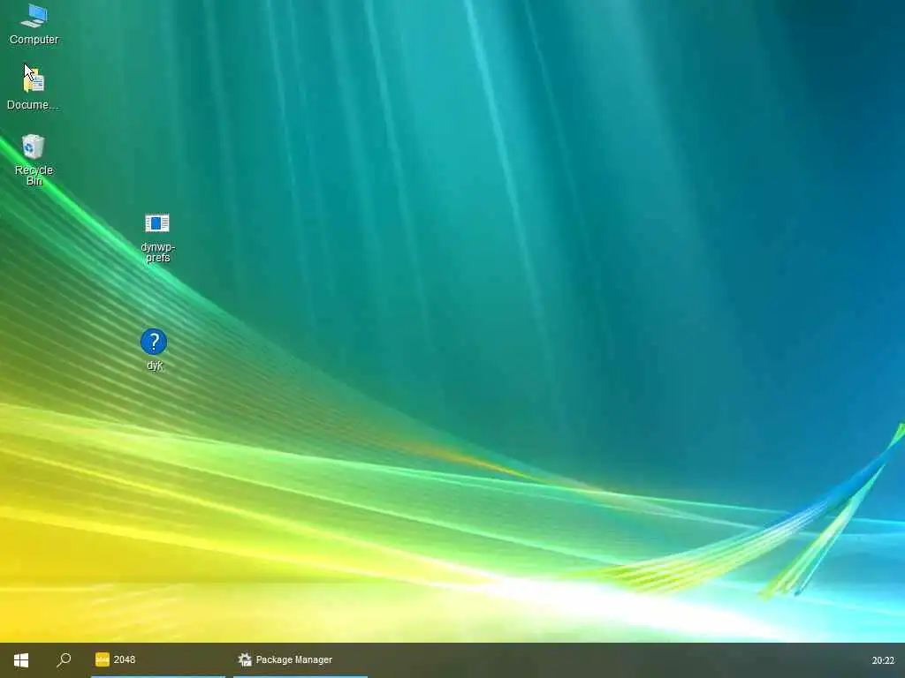Click the 20:22 taskbar clock
Screen dimensions: 905x678
(883, 660)
